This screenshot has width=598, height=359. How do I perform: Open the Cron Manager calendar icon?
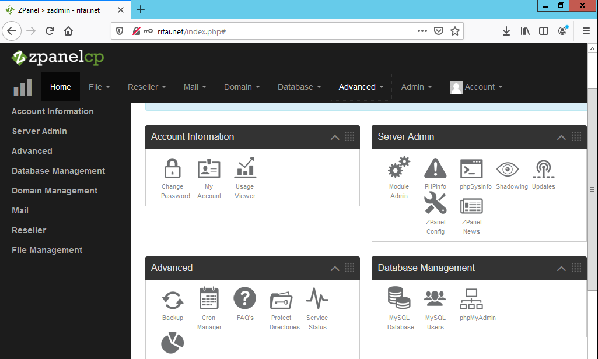209,298
